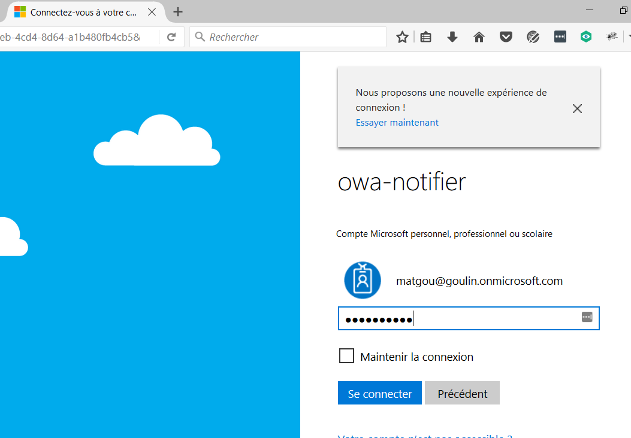Click the magnifier icon in search box
This screenshot has height=438, width=631.
click(x=200, y=37)
